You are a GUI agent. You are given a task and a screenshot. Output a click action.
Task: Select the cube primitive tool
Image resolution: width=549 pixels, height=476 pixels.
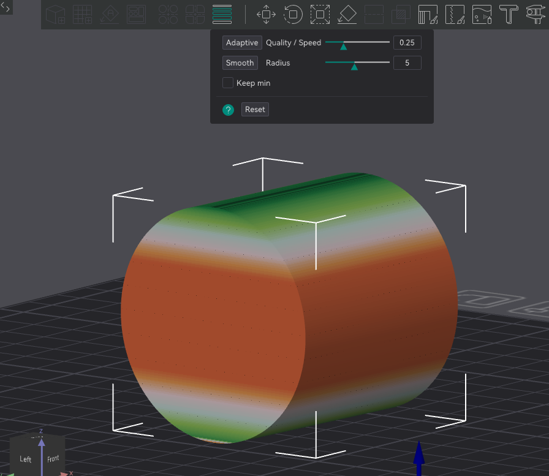click(55, 14)
